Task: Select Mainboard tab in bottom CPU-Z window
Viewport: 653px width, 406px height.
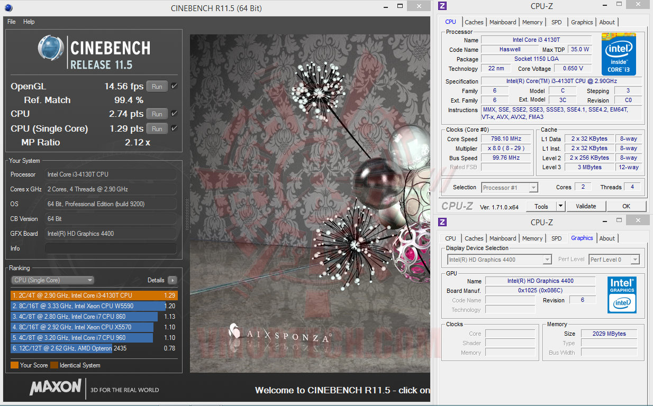Action: point(503,238)
